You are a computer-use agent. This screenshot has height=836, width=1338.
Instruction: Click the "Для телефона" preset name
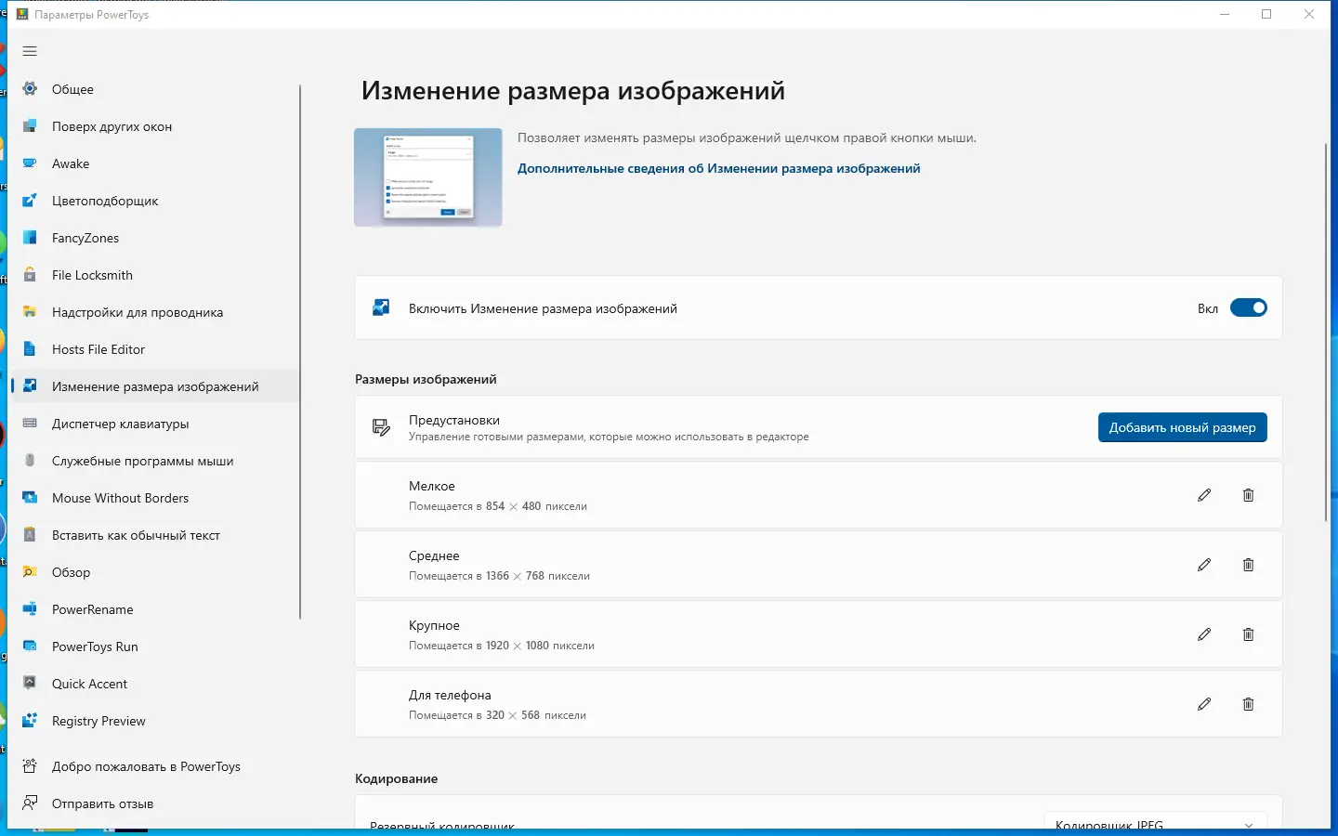(x=450, y=695)
